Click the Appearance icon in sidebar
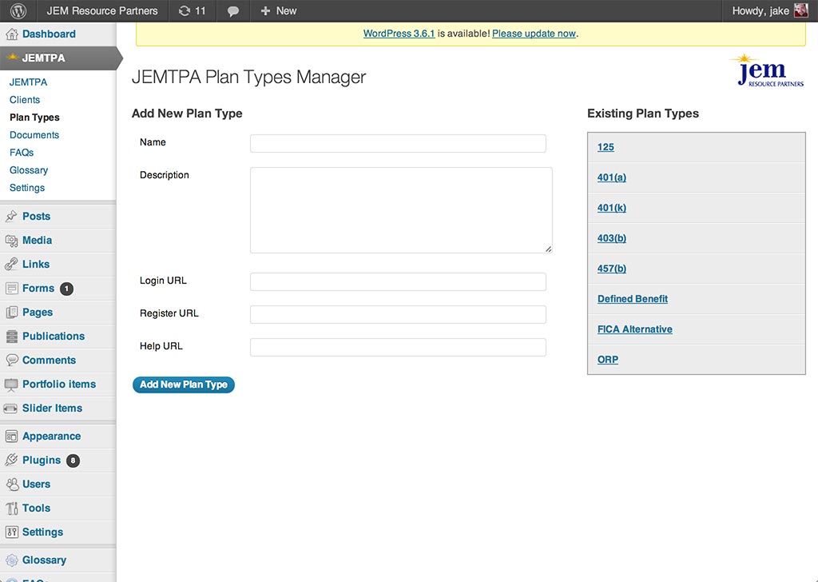The width and height of the screenshot is (818, 582). tap(11, 436)
